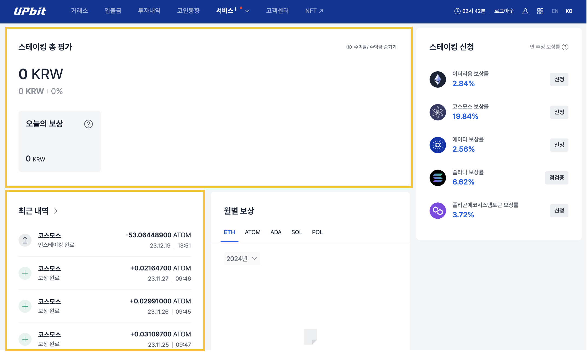The width and height of the screenshot is (587, 352).
Task: Click the help icon beside 오늘의 보상
Action: click(x=88, y=124)
